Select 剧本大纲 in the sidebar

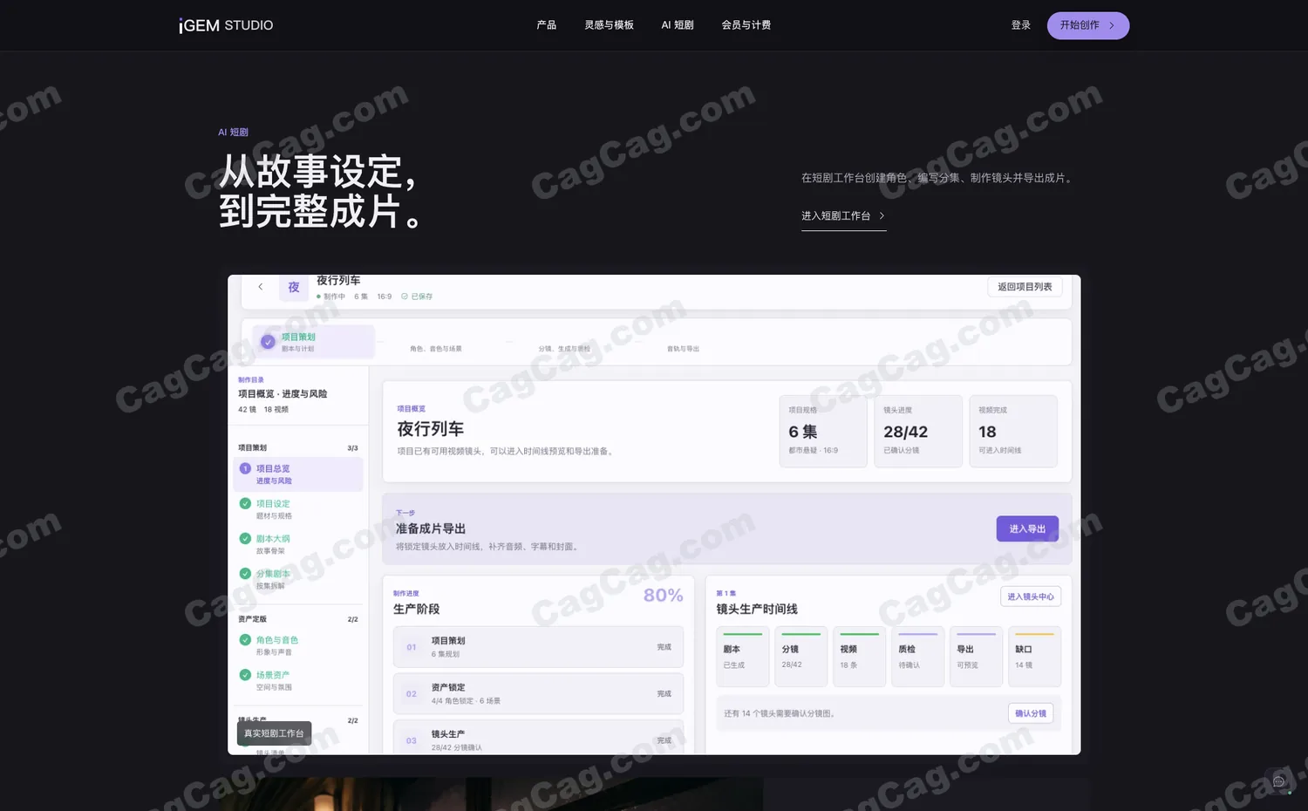click(x=298, y=544)
